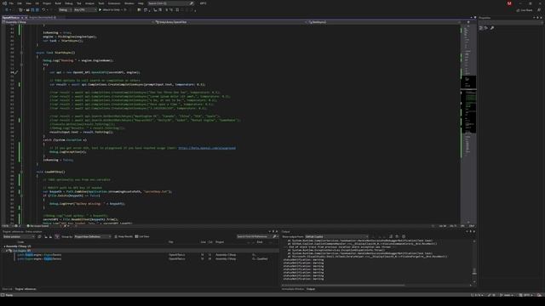The image size is (545, 306).
Task: Open the Test menu
Action: pos(79,3)
